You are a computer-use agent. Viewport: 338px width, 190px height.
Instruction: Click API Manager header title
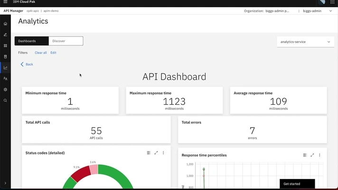click(x=13, y=11)
